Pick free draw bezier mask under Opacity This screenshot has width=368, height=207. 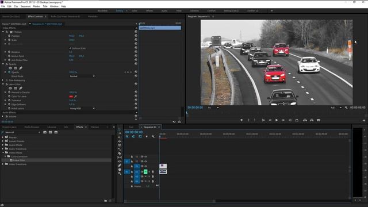pos(21,68)
